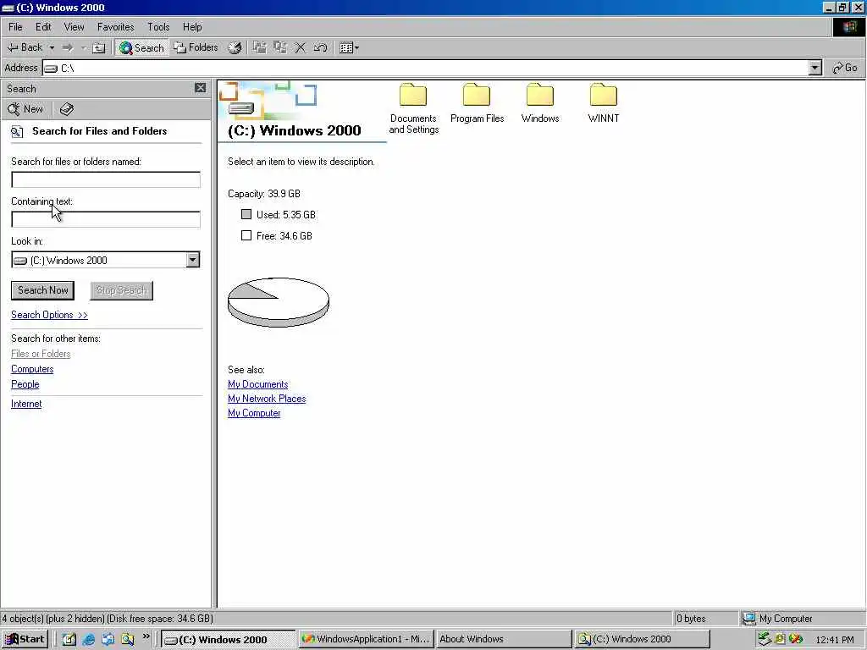Show the Folders pane toolbar button
Screen dimensions: 867x650
[x=196, y=47]
